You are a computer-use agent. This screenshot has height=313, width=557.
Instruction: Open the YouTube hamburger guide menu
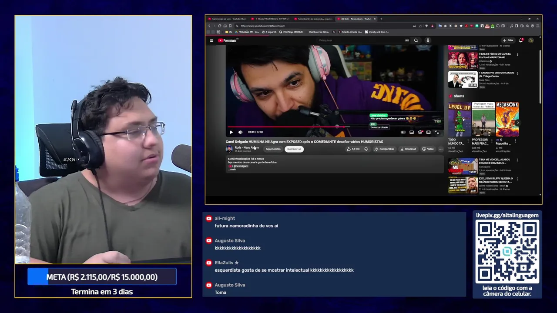coord(211,40)
